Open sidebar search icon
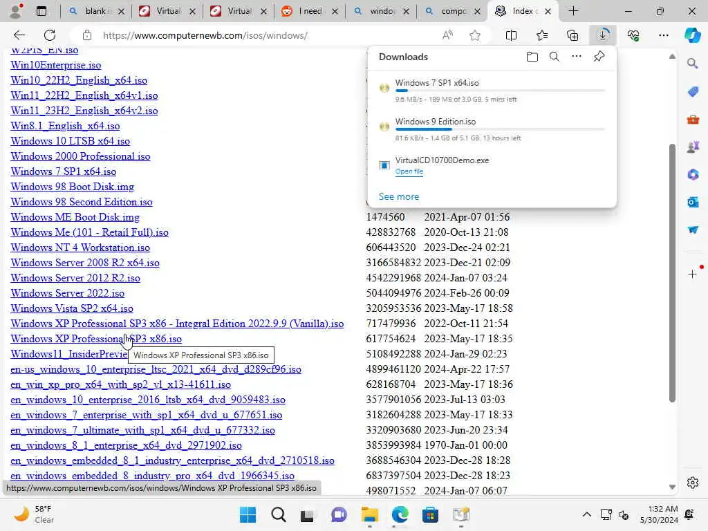708x531 pixels. 692,64
